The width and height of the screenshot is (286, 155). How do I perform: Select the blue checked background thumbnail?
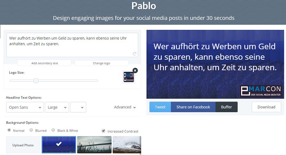pos(59,145)
